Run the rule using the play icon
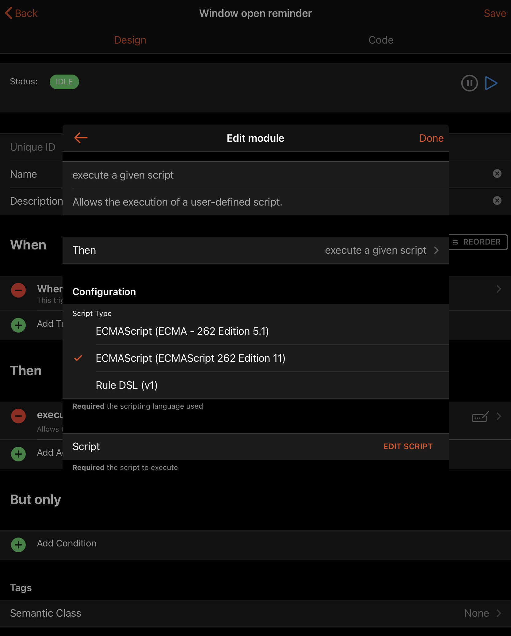 coord(491,83)
